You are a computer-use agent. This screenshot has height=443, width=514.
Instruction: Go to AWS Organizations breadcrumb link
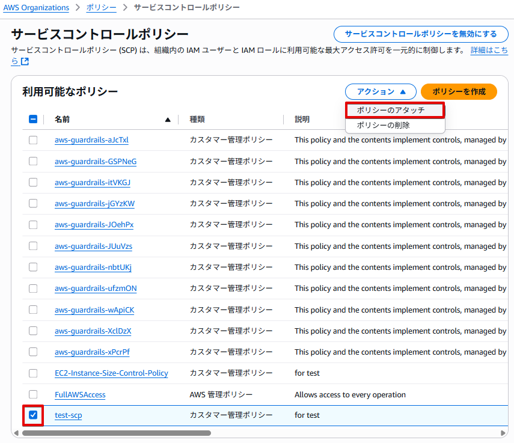coord(36,8)
